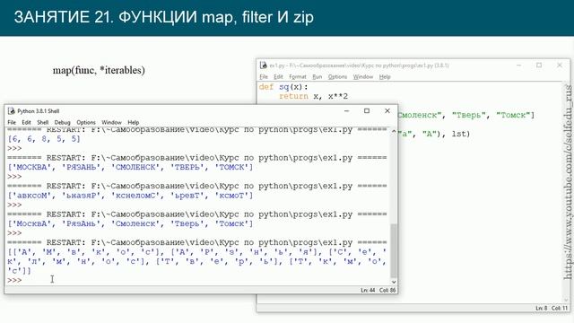Click editor status 'Ln: 8'
This screenshot has height=323, width=574.
[x=541, y=309]
